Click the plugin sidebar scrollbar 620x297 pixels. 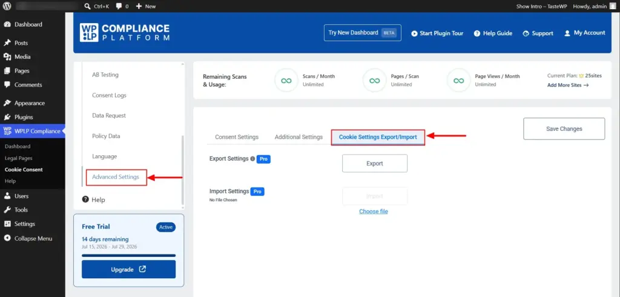pyautogui.click(x=182, y=170)
